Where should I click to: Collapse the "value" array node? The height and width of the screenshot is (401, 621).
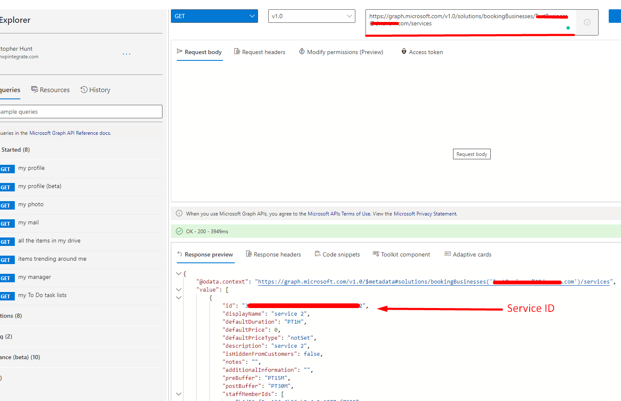pyautogui.click(x=179, y=290)
